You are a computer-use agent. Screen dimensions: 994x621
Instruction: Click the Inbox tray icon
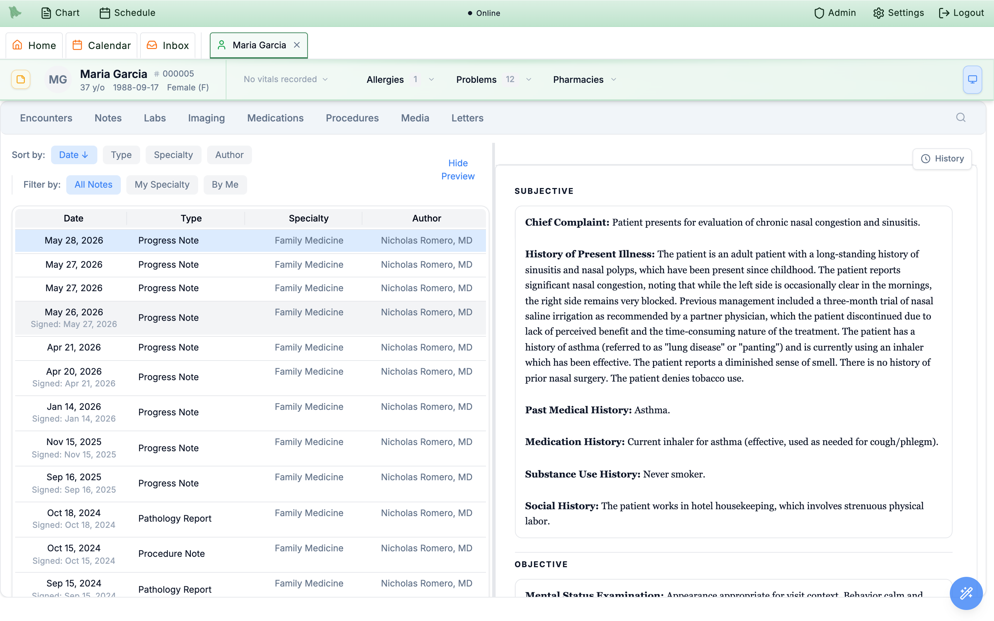152,45
